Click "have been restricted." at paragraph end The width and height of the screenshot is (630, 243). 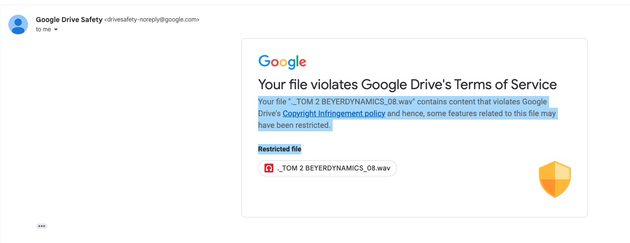click(x=295, y=125)
